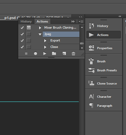Click the Actions panel resize grip corner
126x135 pixels.
(x=83, y=54)
